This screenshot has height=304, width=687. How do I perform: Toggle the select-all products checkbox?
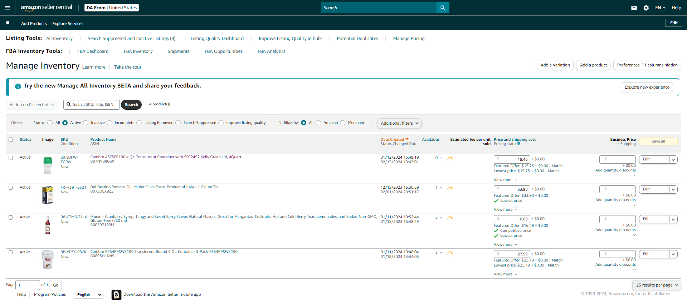(11, 140)
